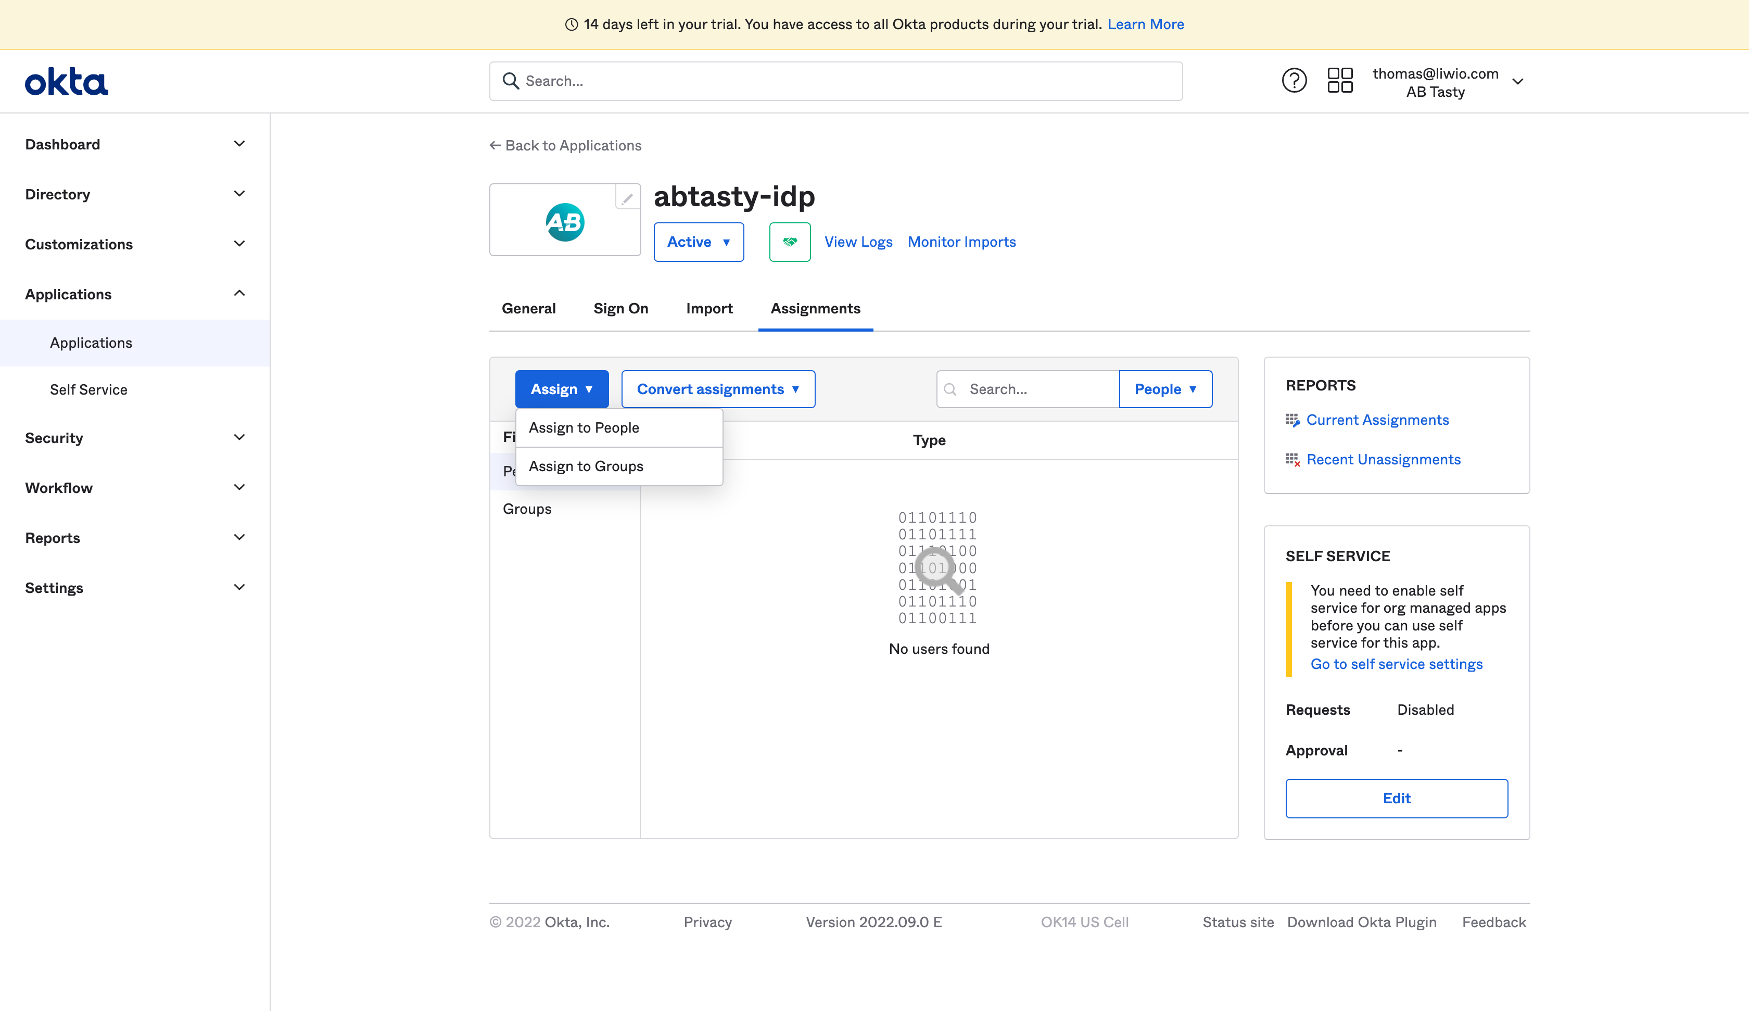The width and height of the screenshot is (1749, 1011).
Task: Click the Disabled requests value
Action: pos(1425,710)
